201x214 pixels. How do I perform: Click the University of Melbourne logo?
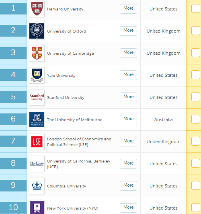37,119
